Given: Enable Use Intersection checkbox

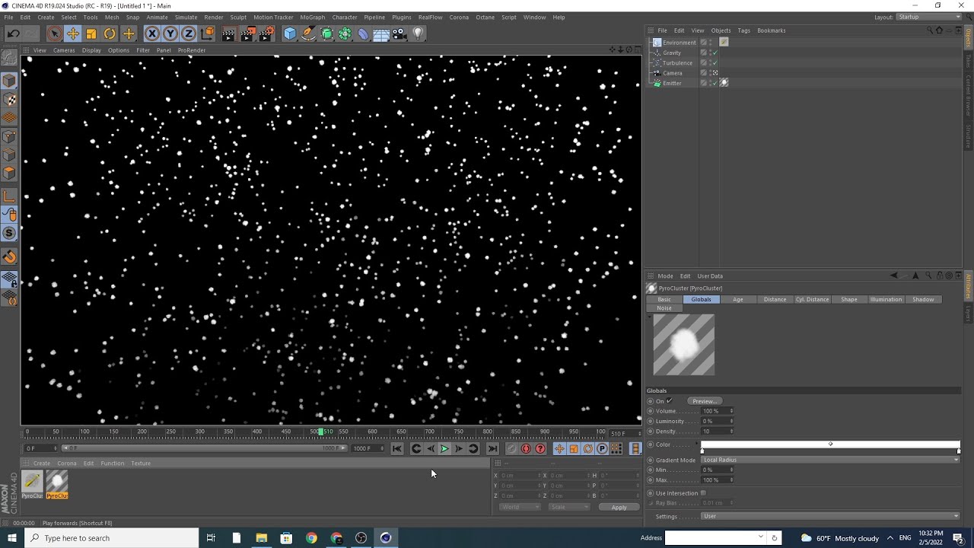Looking at the screenshot, I should point(703,493).
